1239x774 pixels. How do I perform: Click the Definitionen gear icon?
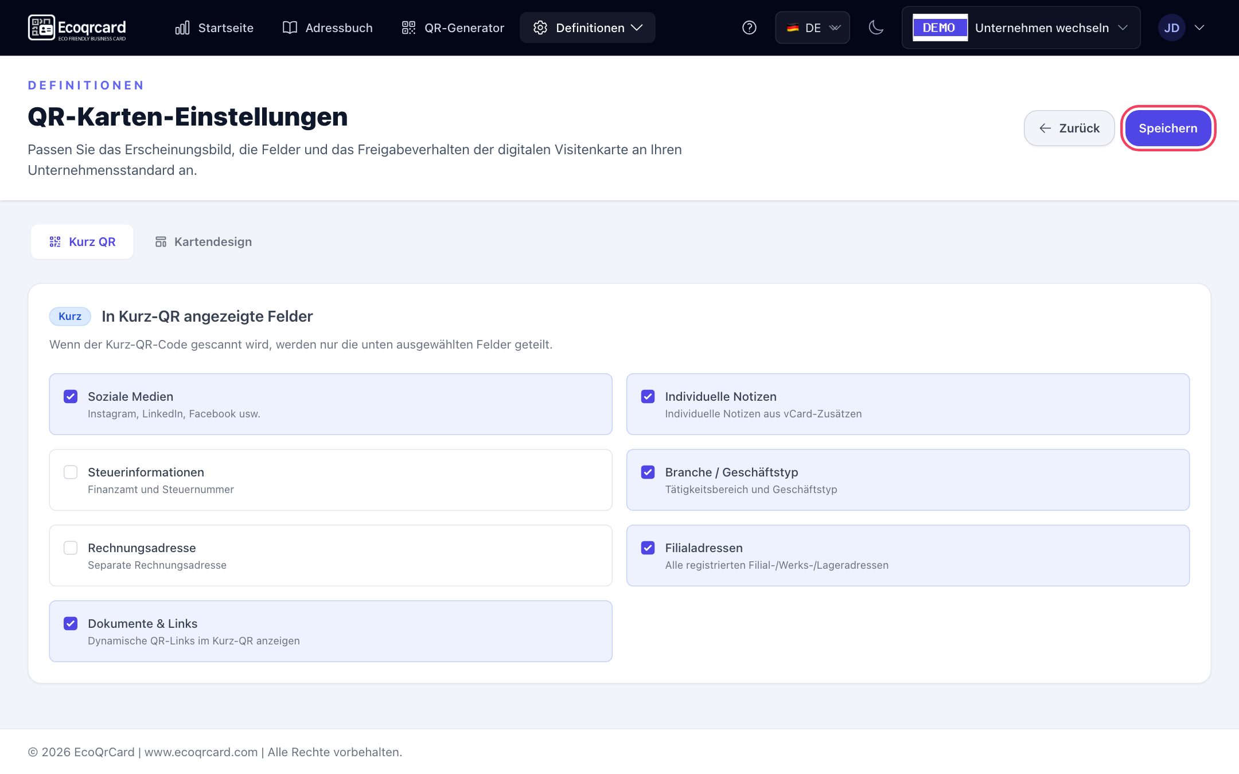[540, 28]
